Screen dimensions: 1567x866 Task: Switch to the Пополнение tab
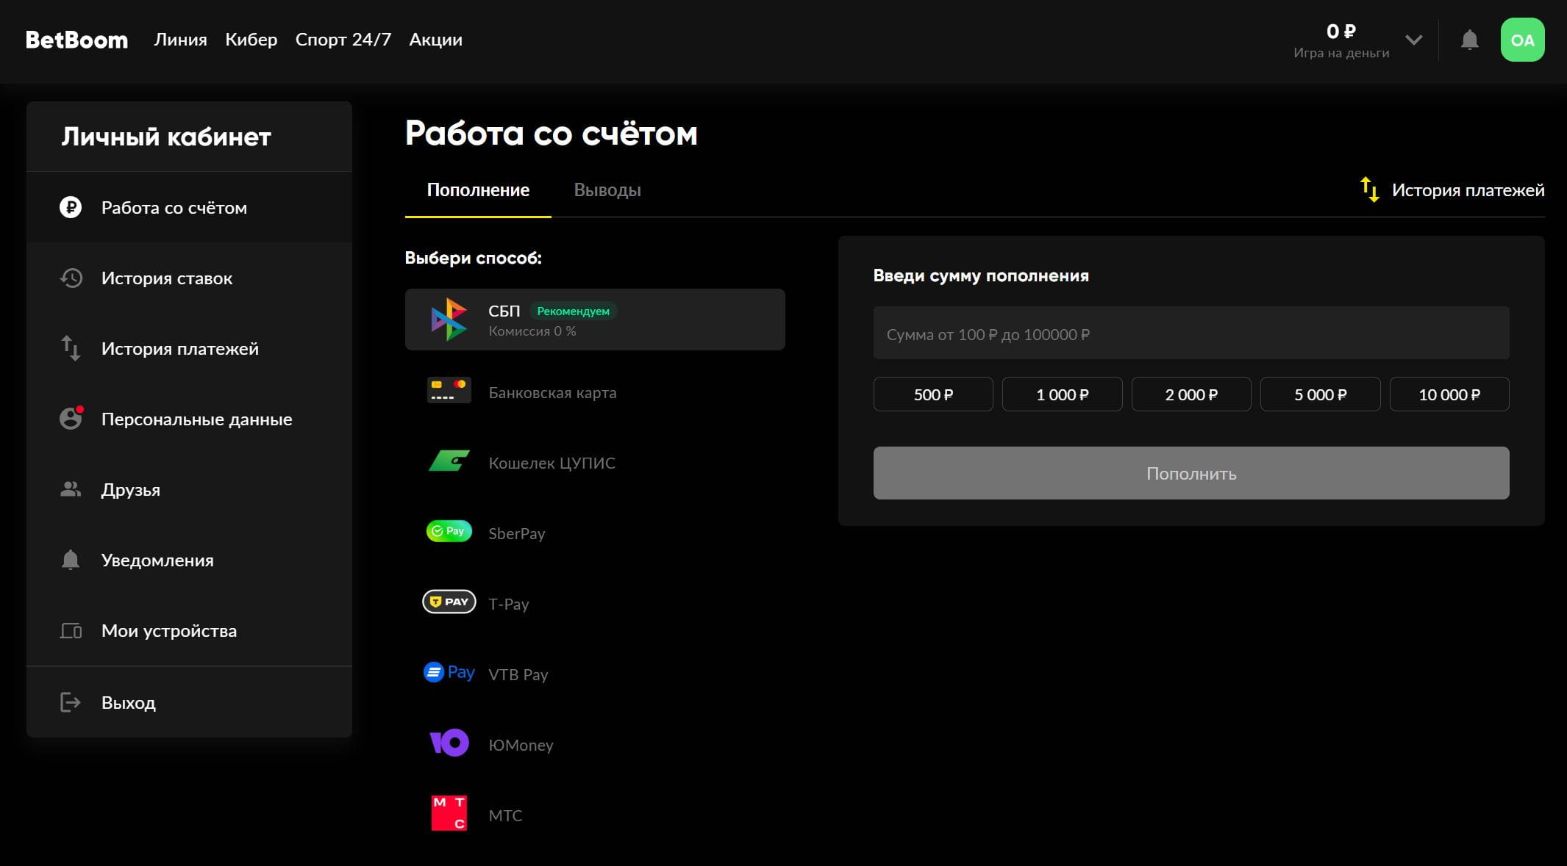(x=478, y=190)
